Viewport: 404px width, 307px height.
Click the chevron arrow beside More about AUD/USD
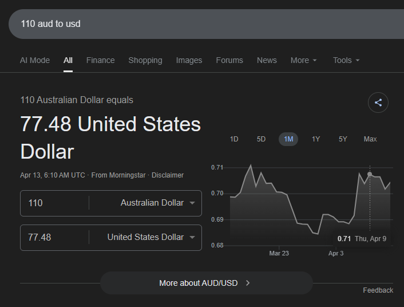pos(248,283)
